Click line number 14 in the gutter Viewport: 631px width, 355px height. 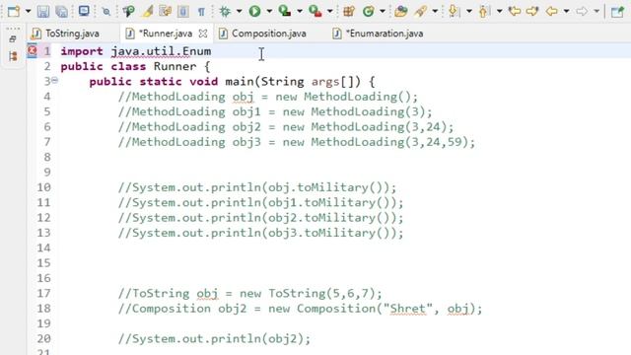click(x=43, y=248)
